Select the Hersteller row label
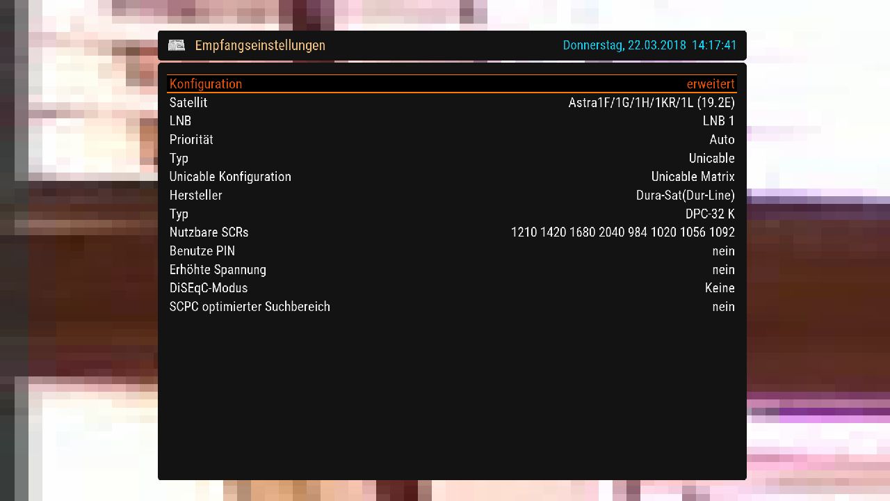 click(x=196, y=196)
